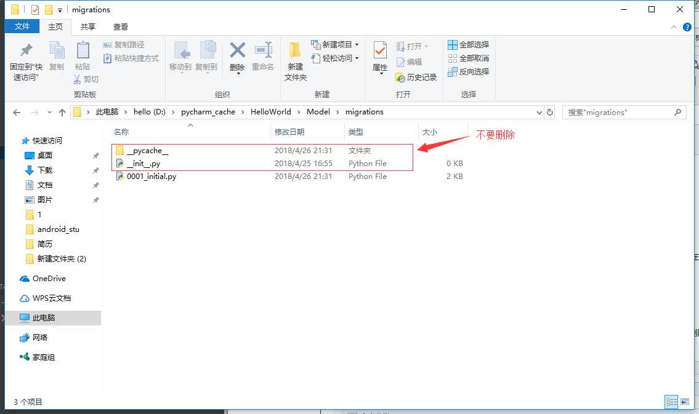The image size is (699, 414).
Task: Click the Rename (重命名) icon
Action: pos(263,56)
